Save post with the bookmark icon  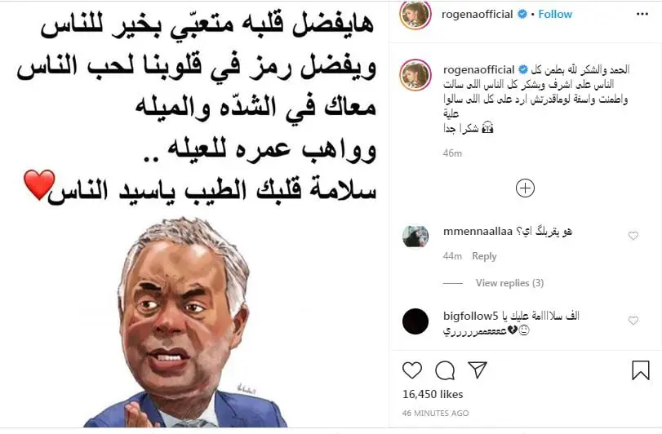click(641, 370)
